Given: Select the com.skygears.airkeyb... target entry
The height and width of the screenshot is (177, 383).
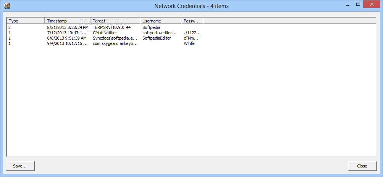Looking at the screenshot, I should click(x=115, y=43).
